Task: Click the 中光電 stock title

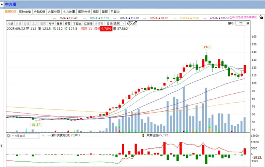Action: pyautogui.click(x=11, y=4)
